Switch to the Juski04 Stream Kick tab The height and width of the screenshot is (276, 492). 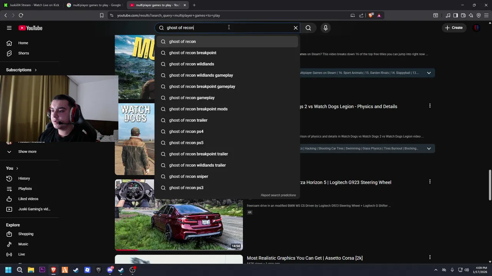32,5
